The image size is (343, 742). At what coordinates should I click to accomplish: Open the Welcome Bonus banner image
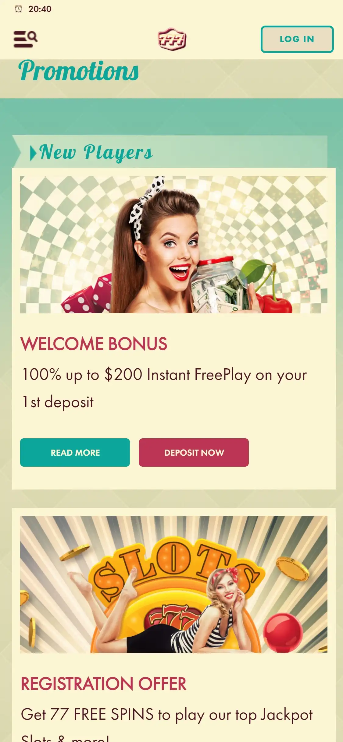point(174,245)
